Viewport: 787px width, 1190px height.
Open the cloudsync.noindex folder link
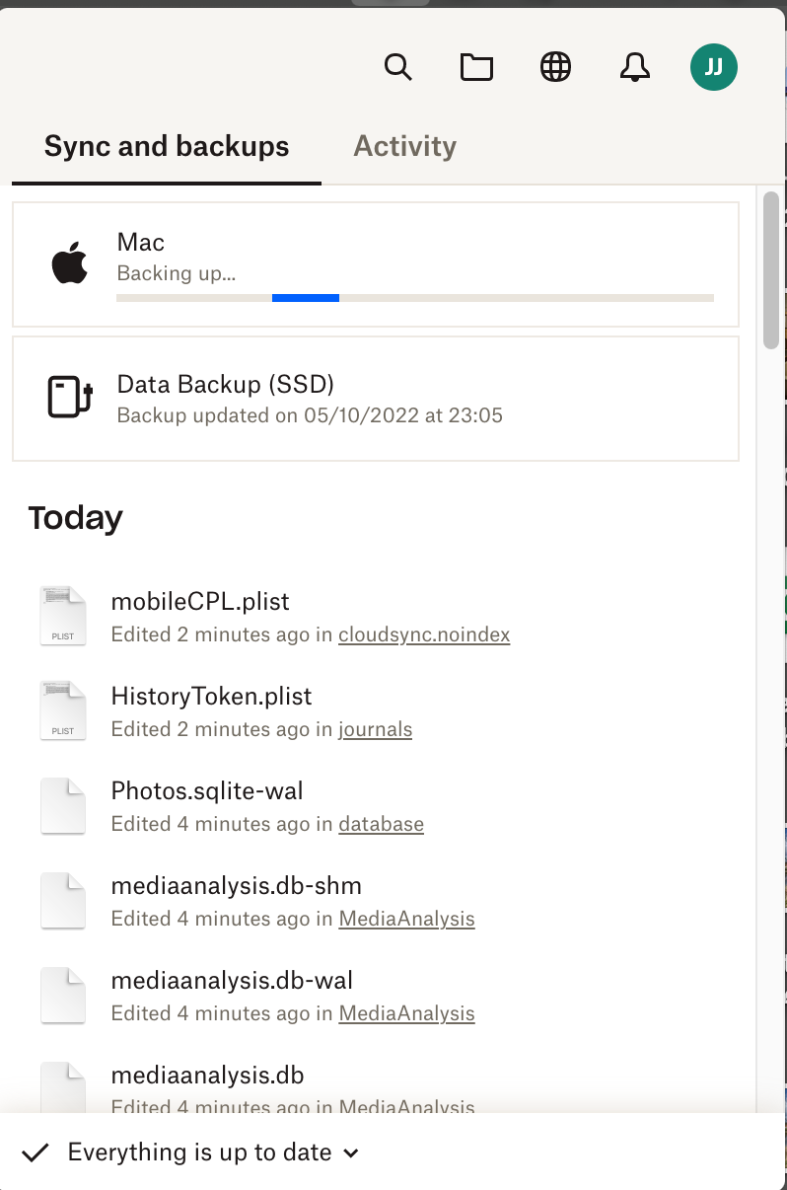tap(423, 634)
